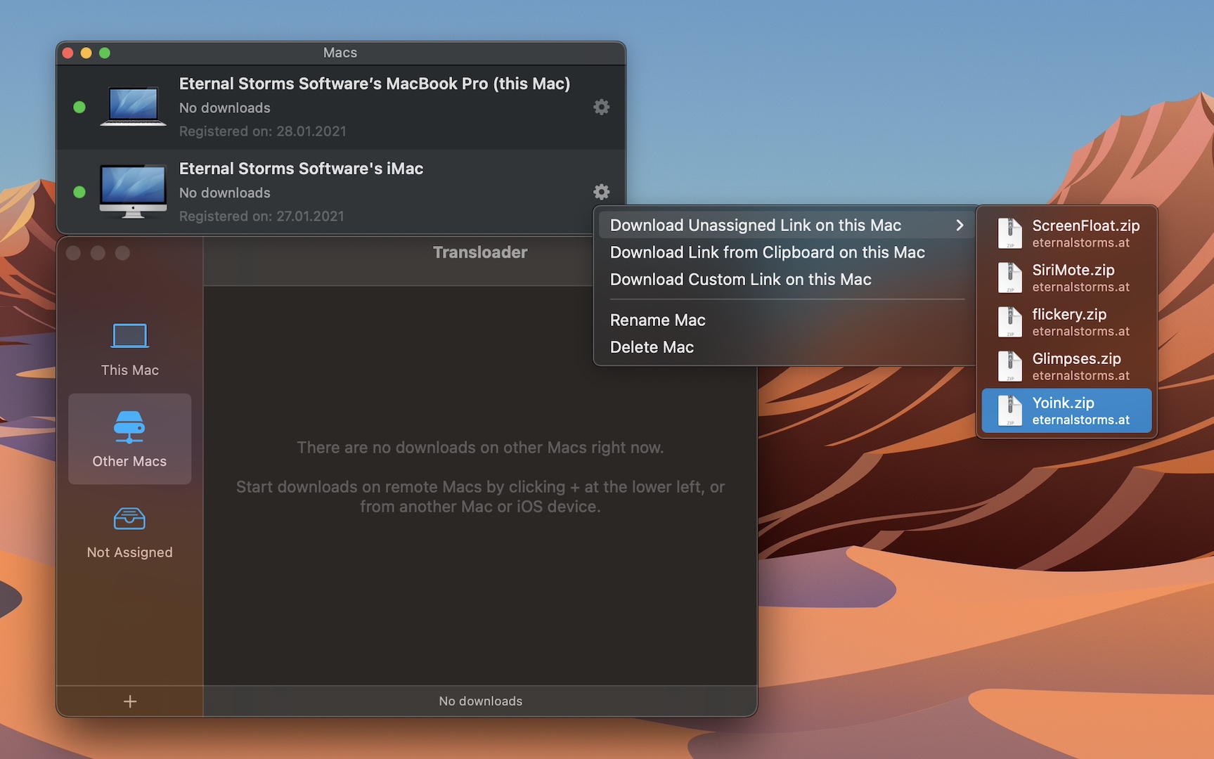The height and width of the screenshot is (759, 1214).
Task: Open the Other Macs section
Action: pos(129,439)
